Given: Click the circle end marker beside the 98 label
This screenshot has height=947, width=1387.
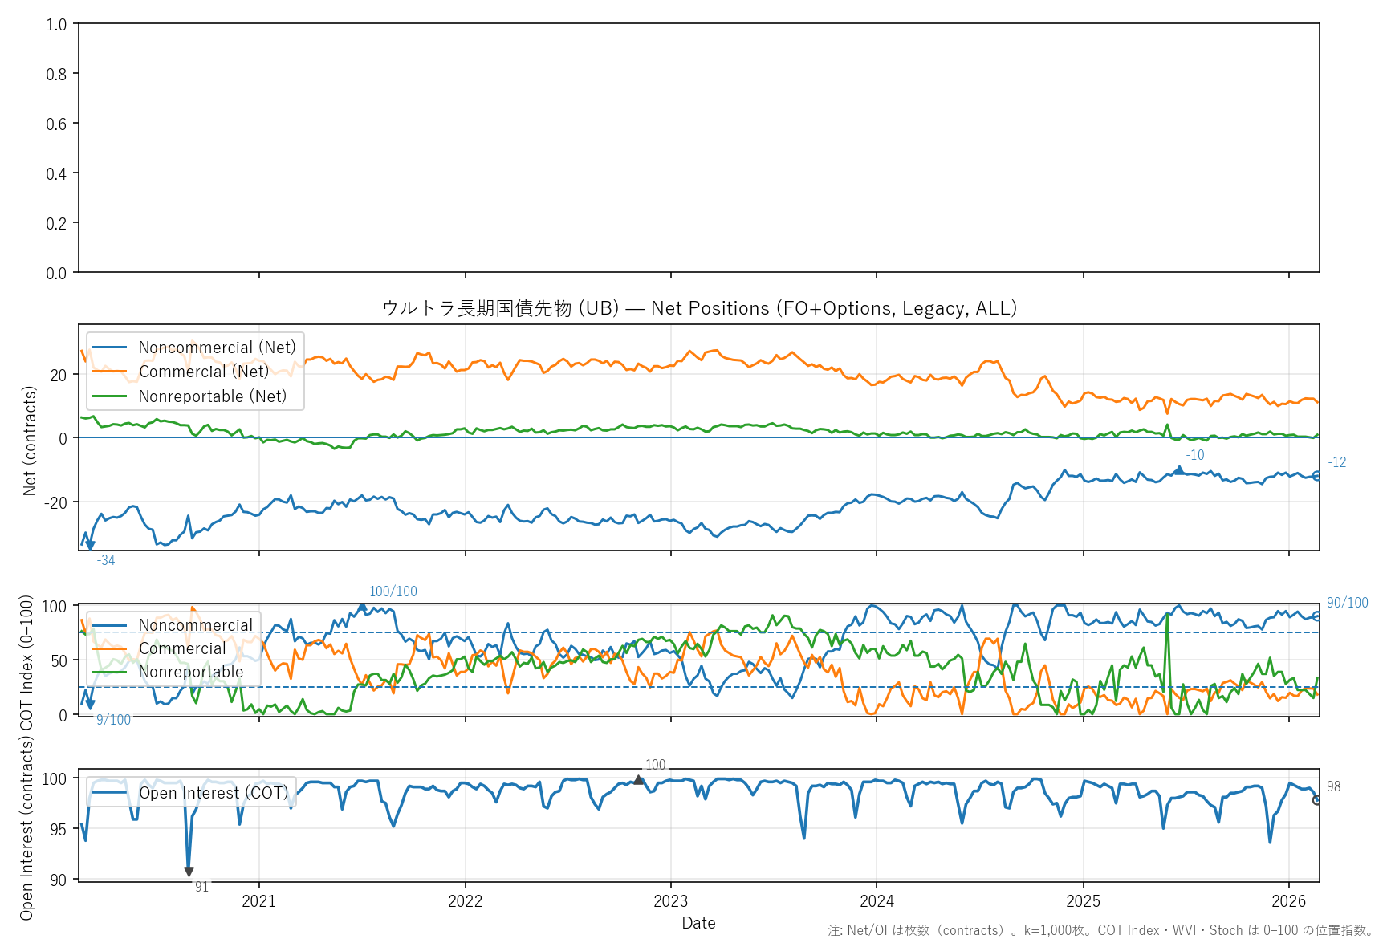Looking at the screenshot, I should [1316, 799].
